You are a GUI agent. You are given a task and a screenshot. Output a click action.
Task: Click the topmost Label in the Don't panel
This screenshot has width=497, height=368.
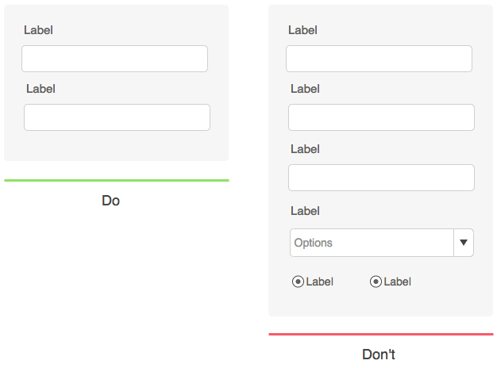pyautogui.click(x=302, y=30)
